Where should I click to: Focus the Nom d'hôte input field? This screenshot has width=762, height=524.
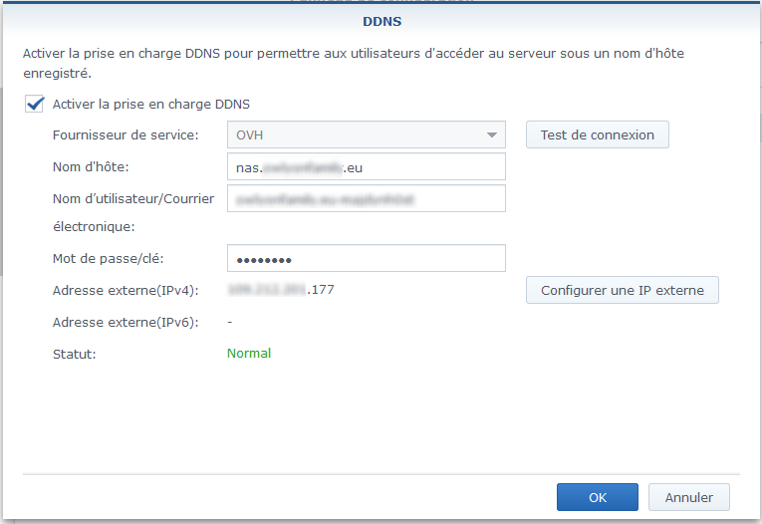tap(366, 166)
